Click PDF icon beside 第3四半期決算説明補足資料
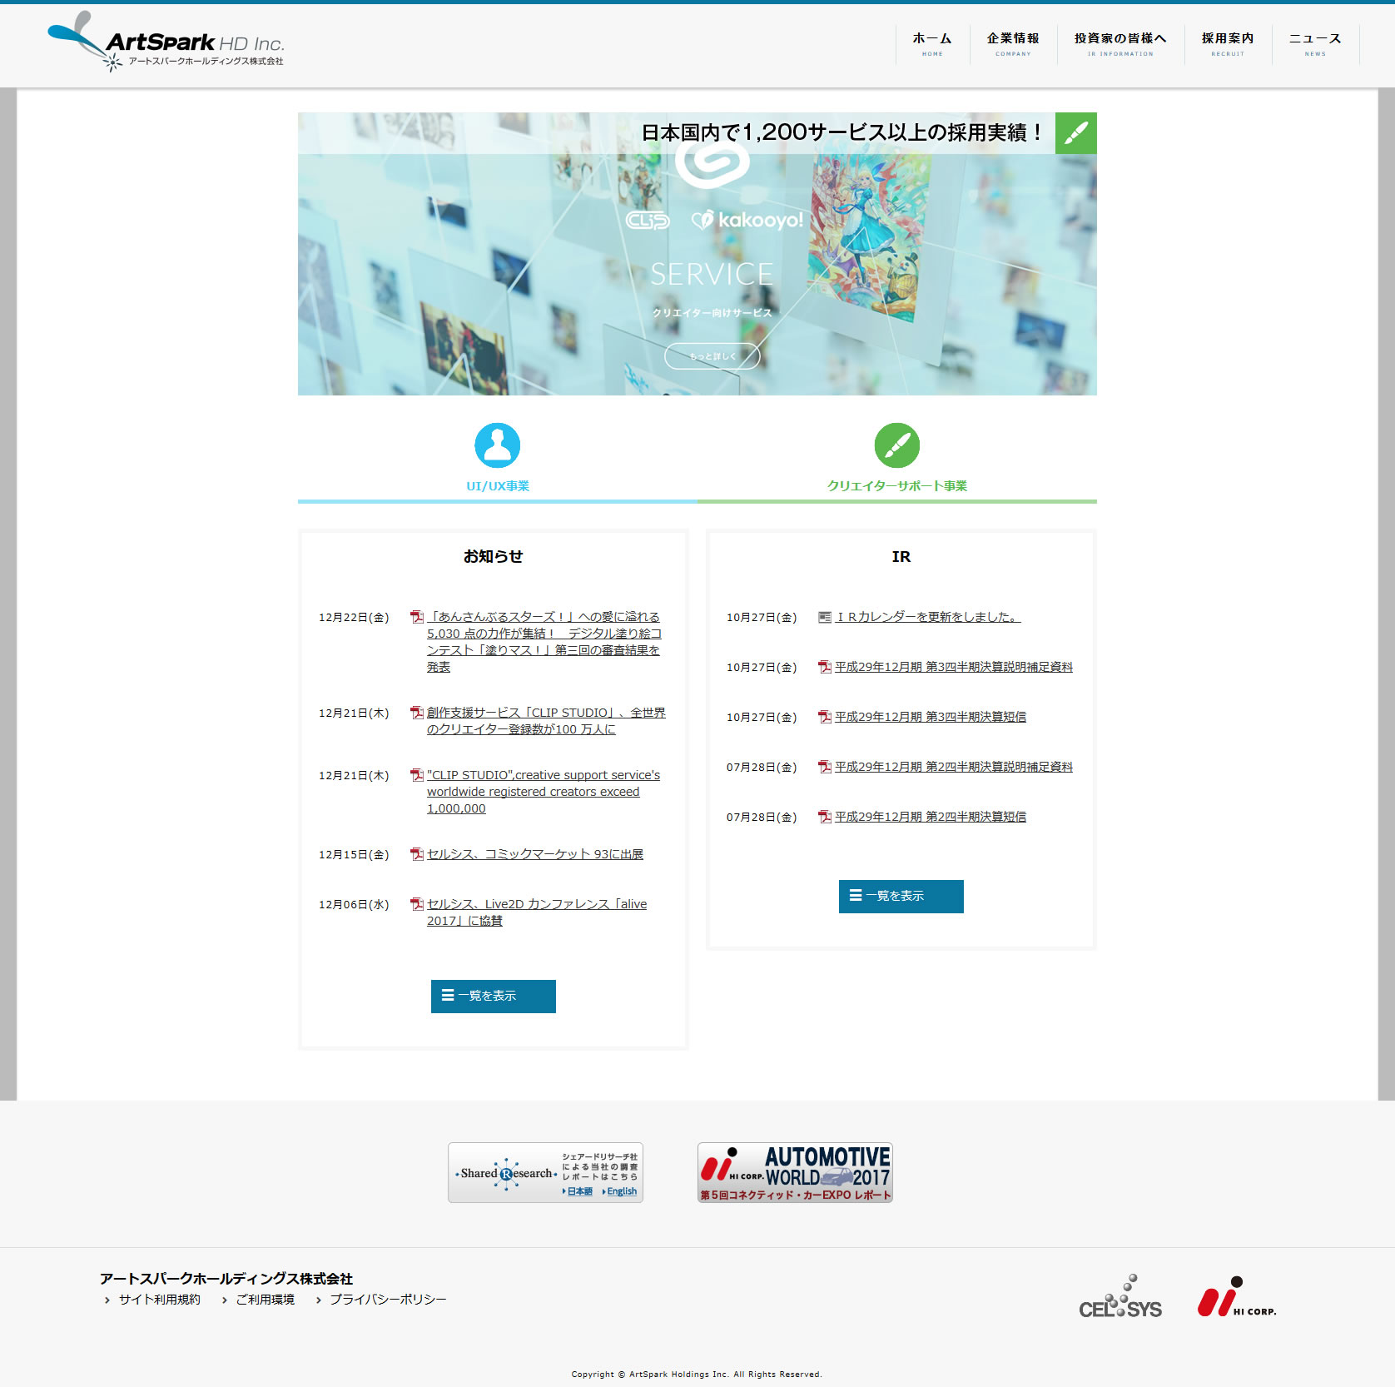Viewport: 1395px width, 1387px height. point(825,667)
